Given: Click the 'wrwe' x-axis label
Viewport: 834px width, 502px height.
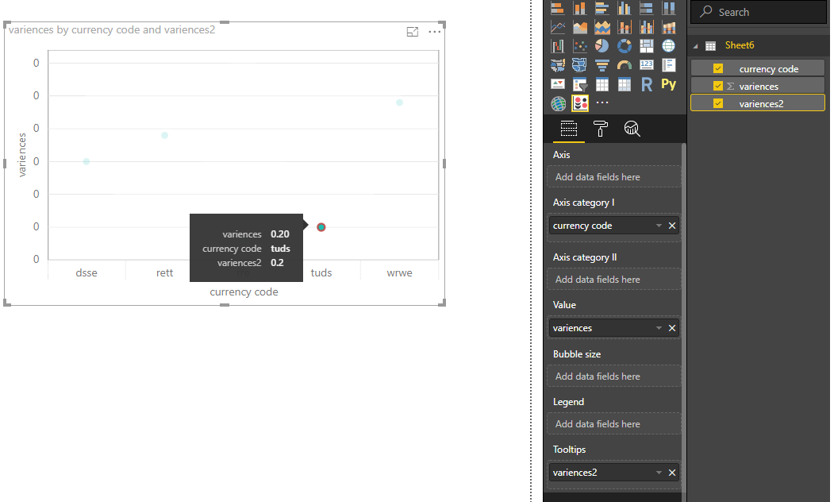Looking at the screenshot, I should [x=399, y=272].
